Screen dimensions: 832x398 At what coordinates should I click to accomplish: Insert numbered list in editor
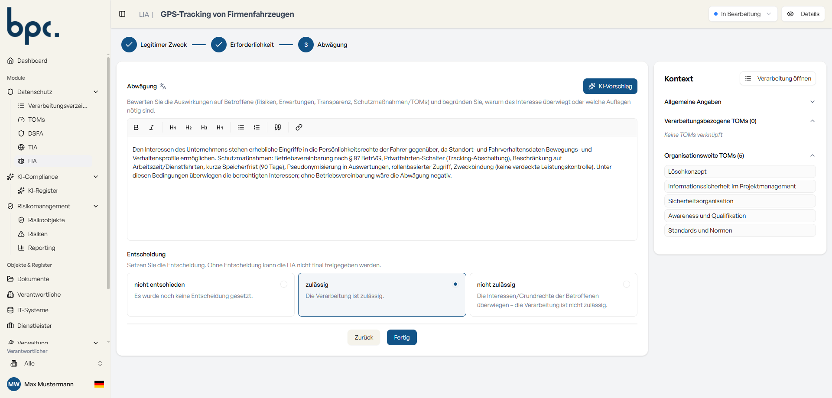click(257, 127)
